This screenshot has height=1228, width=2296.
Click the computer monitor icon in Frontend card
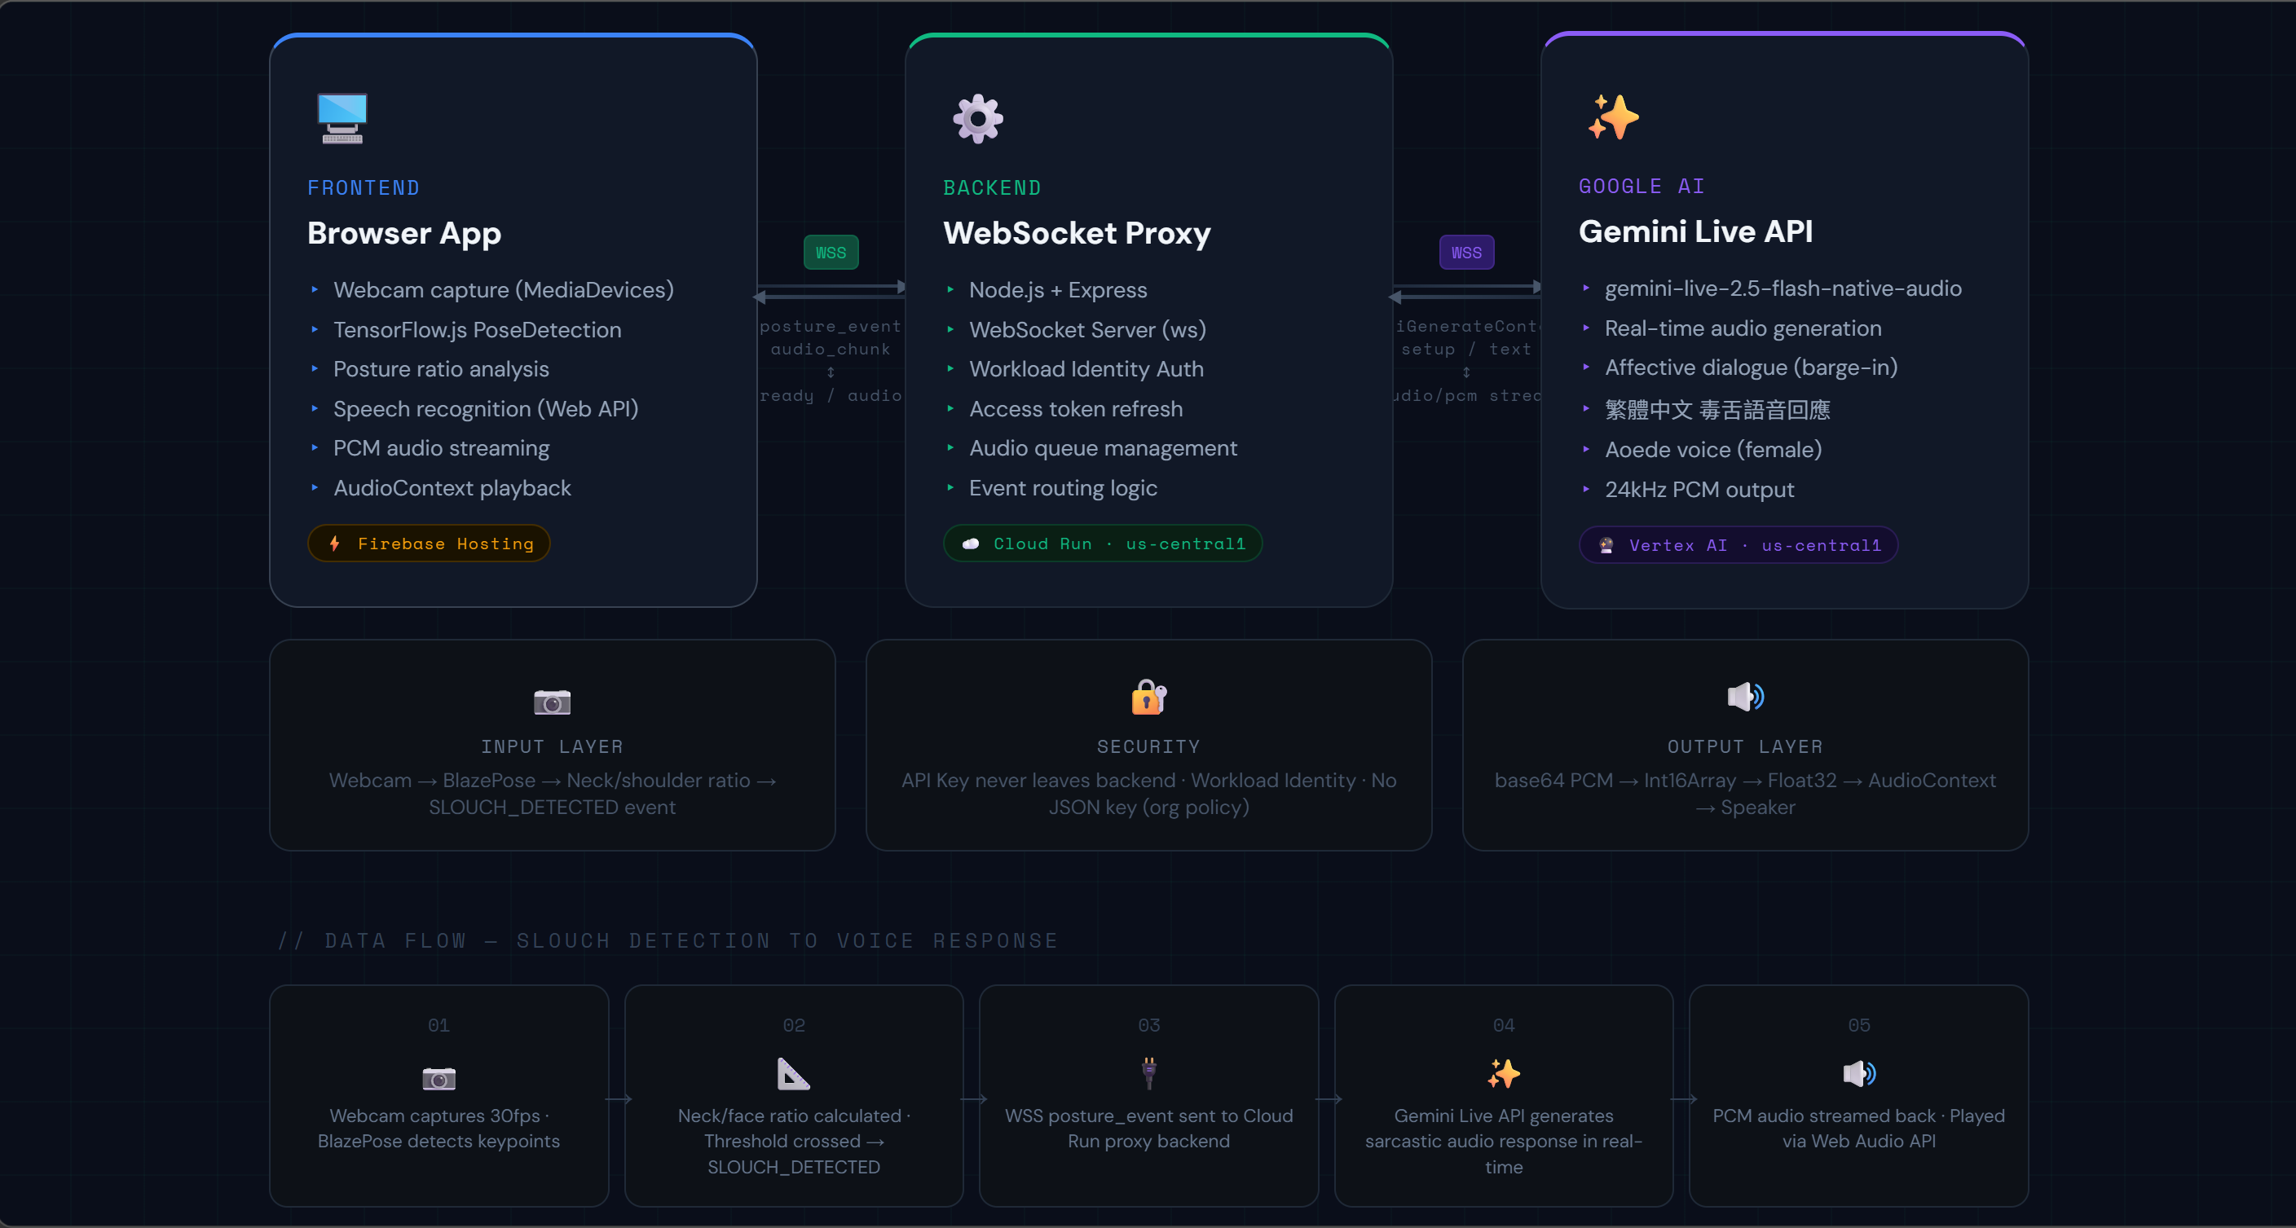point(342,118)
